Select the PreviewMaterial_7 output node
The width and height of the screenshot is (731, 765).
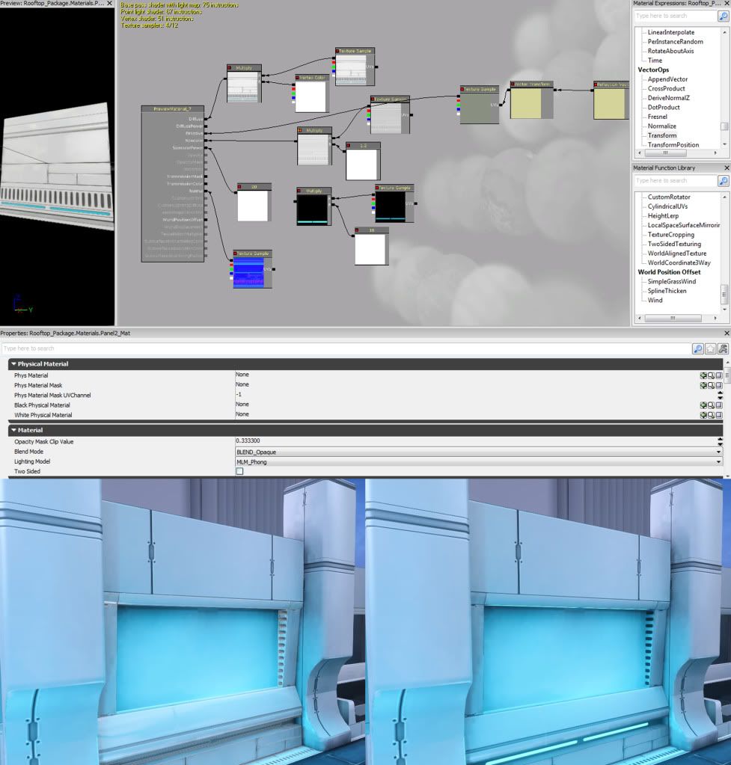[172, 184]
